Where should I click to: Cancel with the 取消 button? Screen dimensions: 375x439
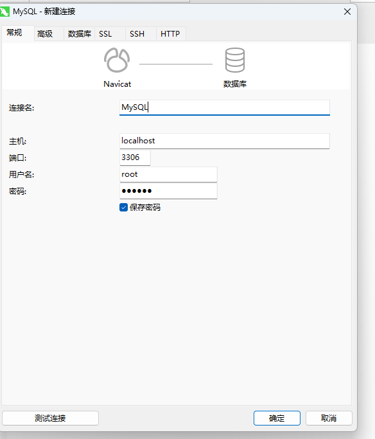tap(329, 418)
